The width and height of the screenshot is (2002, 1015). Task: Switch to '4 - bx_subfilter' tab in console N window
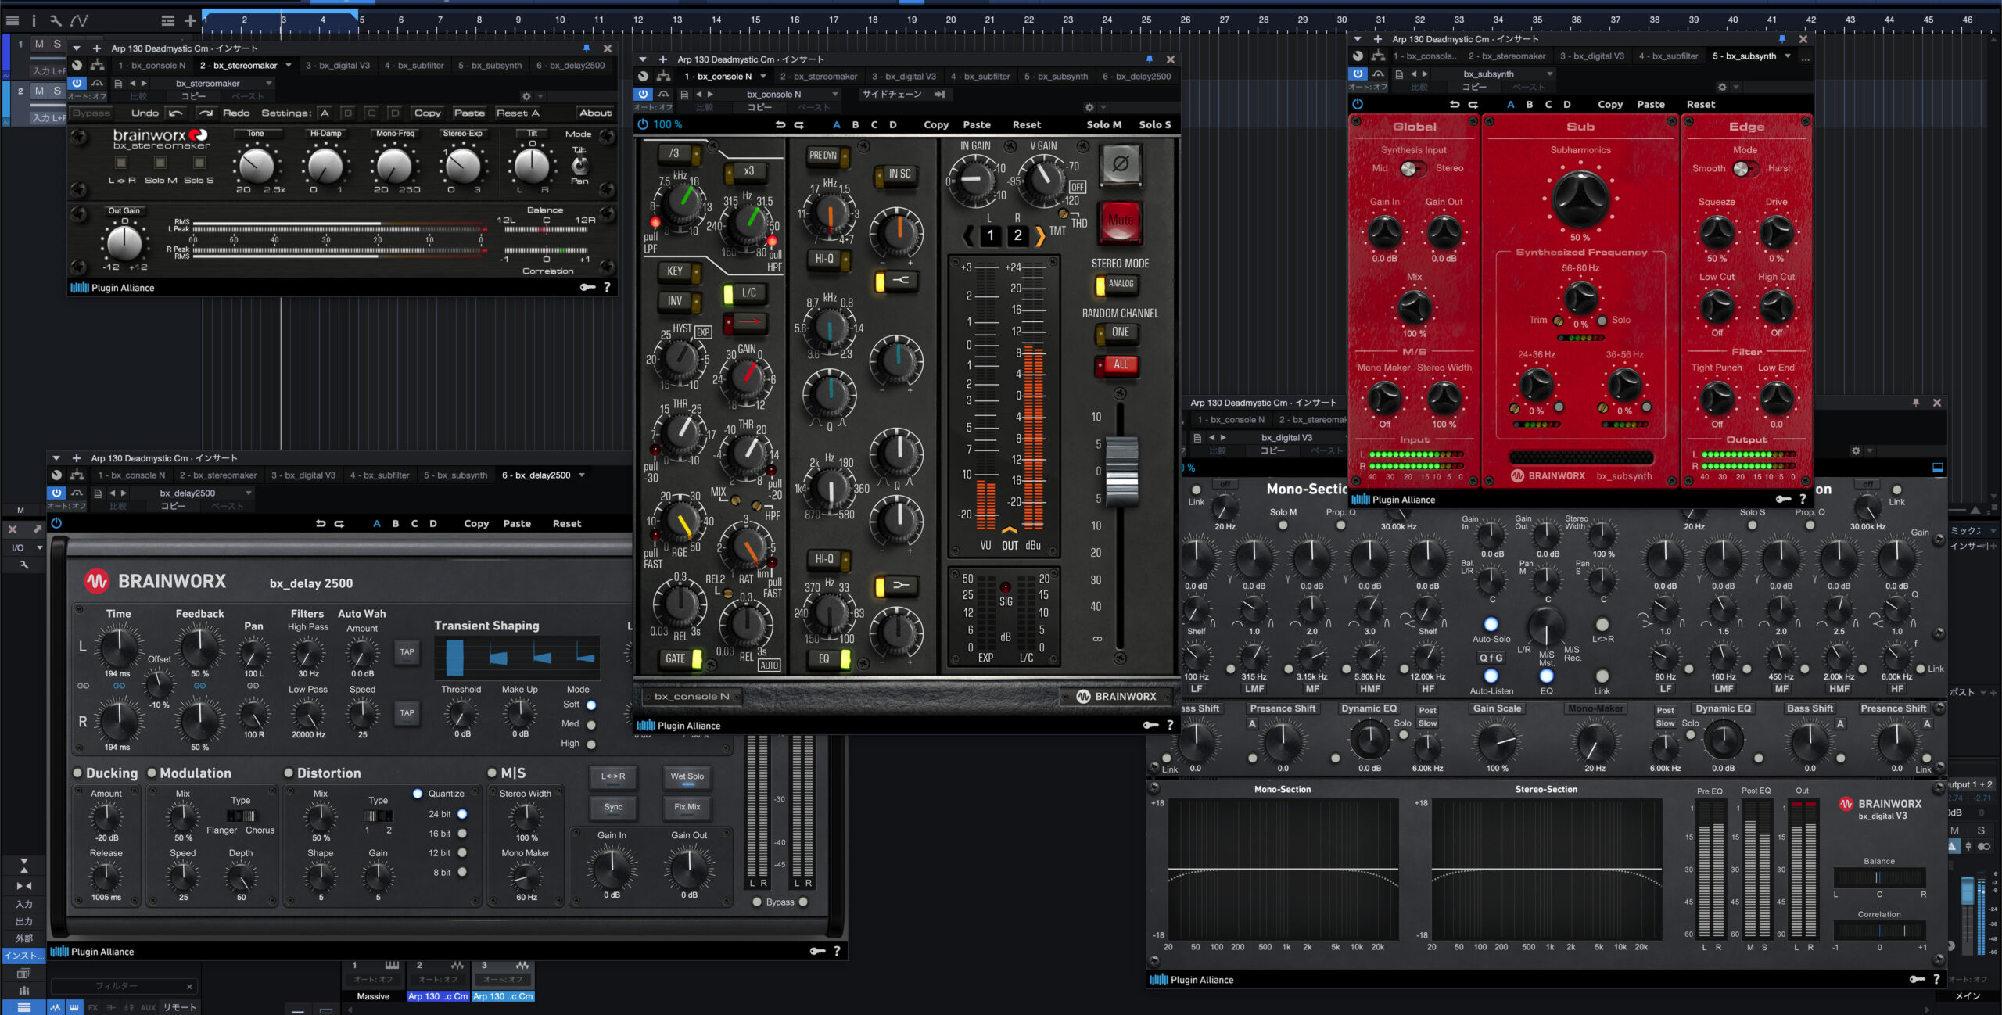980,77
